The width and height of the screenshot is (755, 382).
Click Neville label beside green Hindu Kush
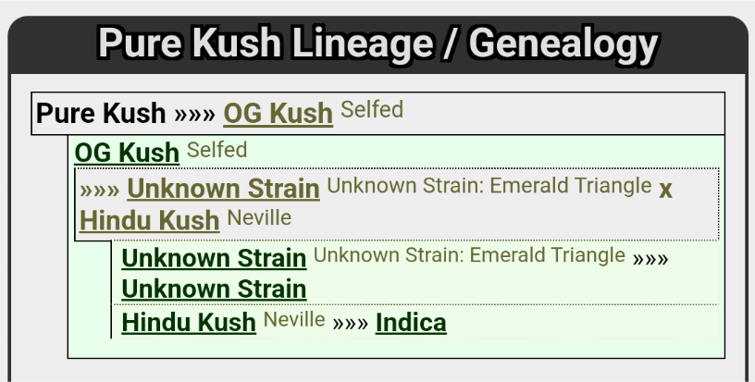(x=294, y=319)
